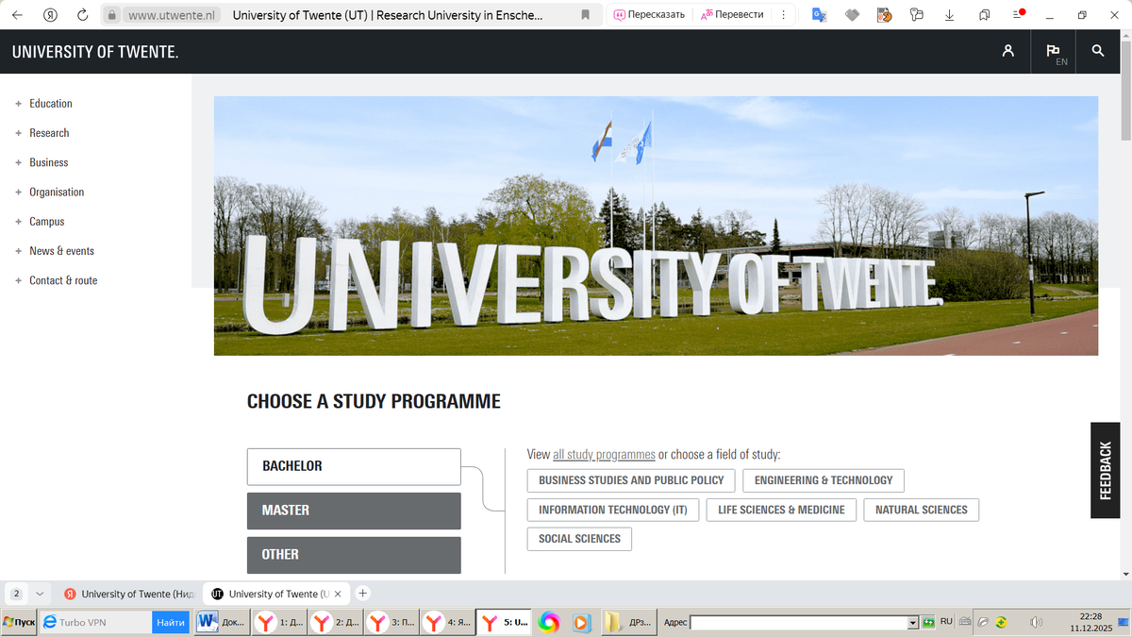The width and height of the screenshot is (1132, 637).
Task: Open the Google Translate extension icon
Action: pyautogui.click(x=820, y=15)
